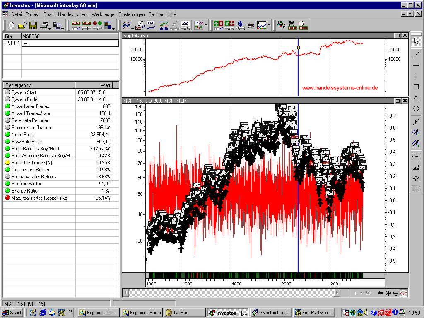Click the binoculars TITEL search icon
Viewport: 424px width, 318px height.
coord(292,25)
